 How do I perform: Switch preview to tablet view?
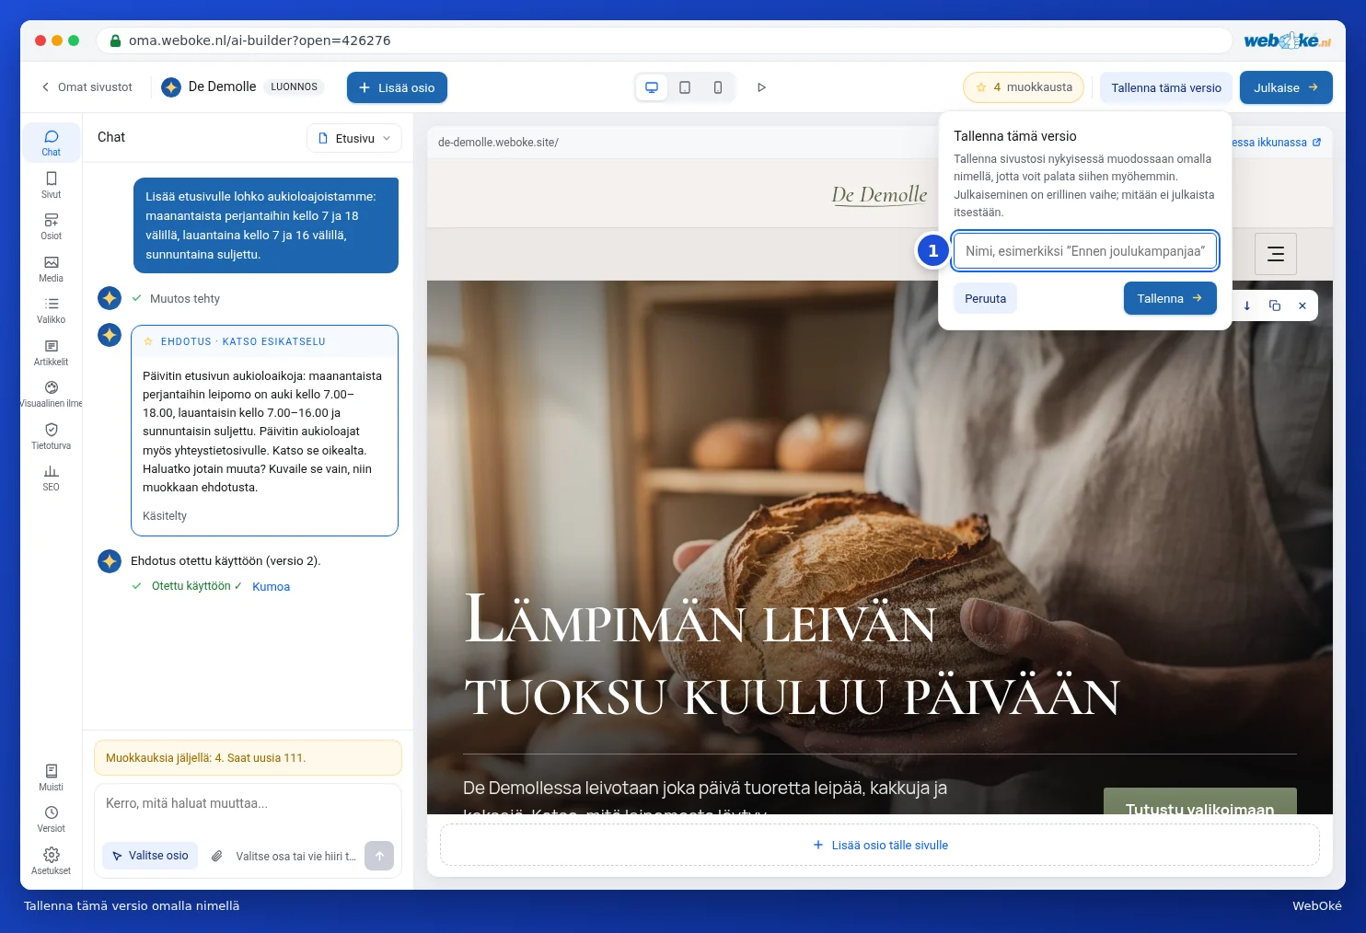[685, 87]
